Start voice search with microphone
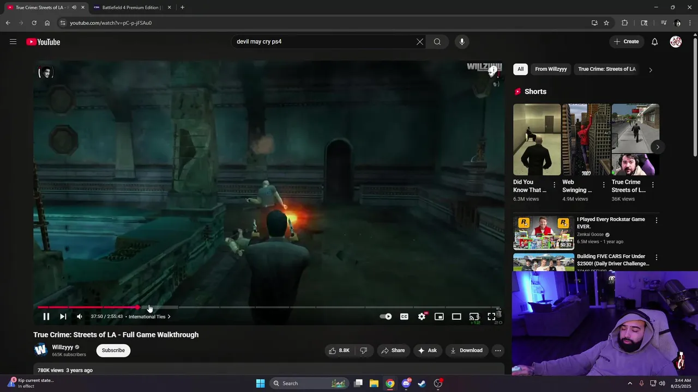Screen dimensions: 698x392 tap(462, 41)
